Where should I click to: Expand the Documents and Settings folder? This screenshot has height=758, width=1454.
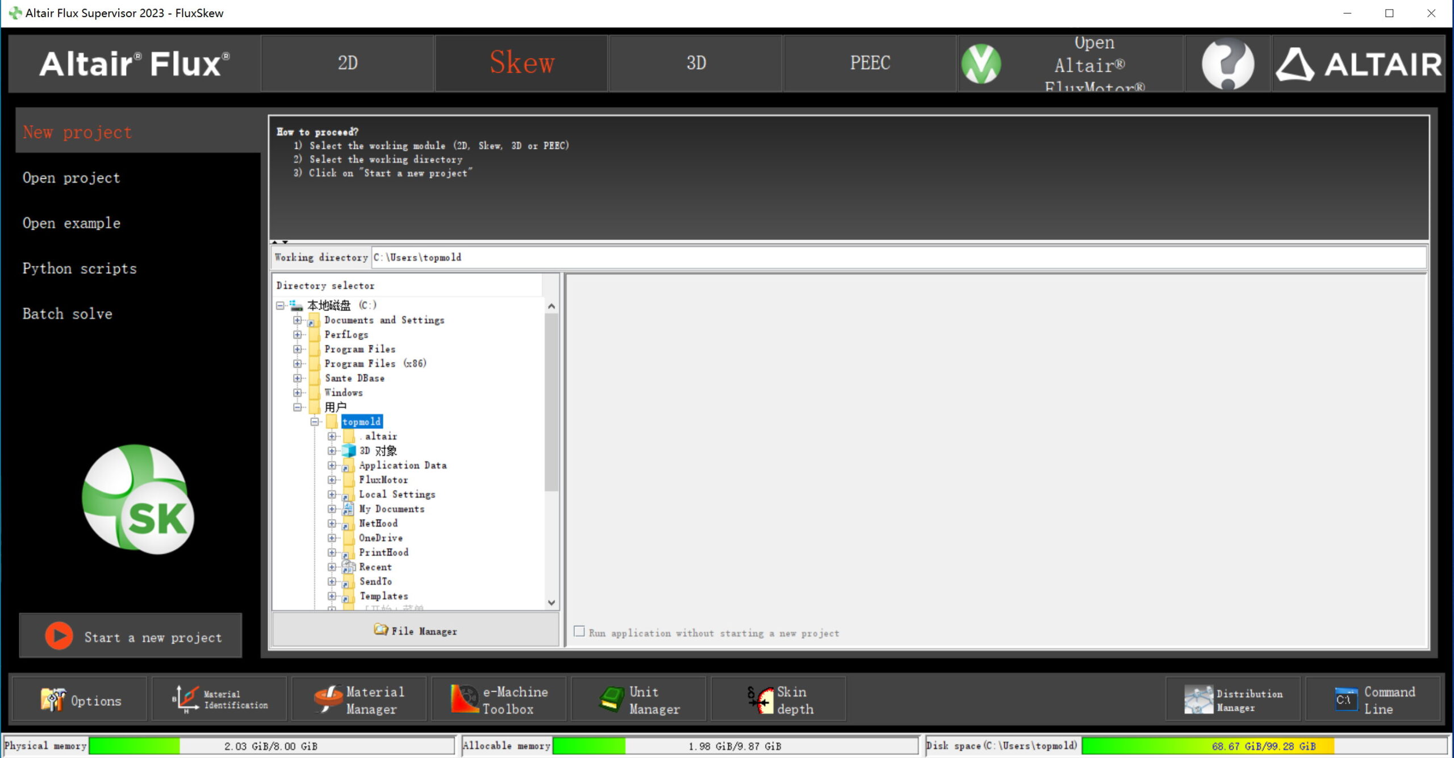coord(296,319)
